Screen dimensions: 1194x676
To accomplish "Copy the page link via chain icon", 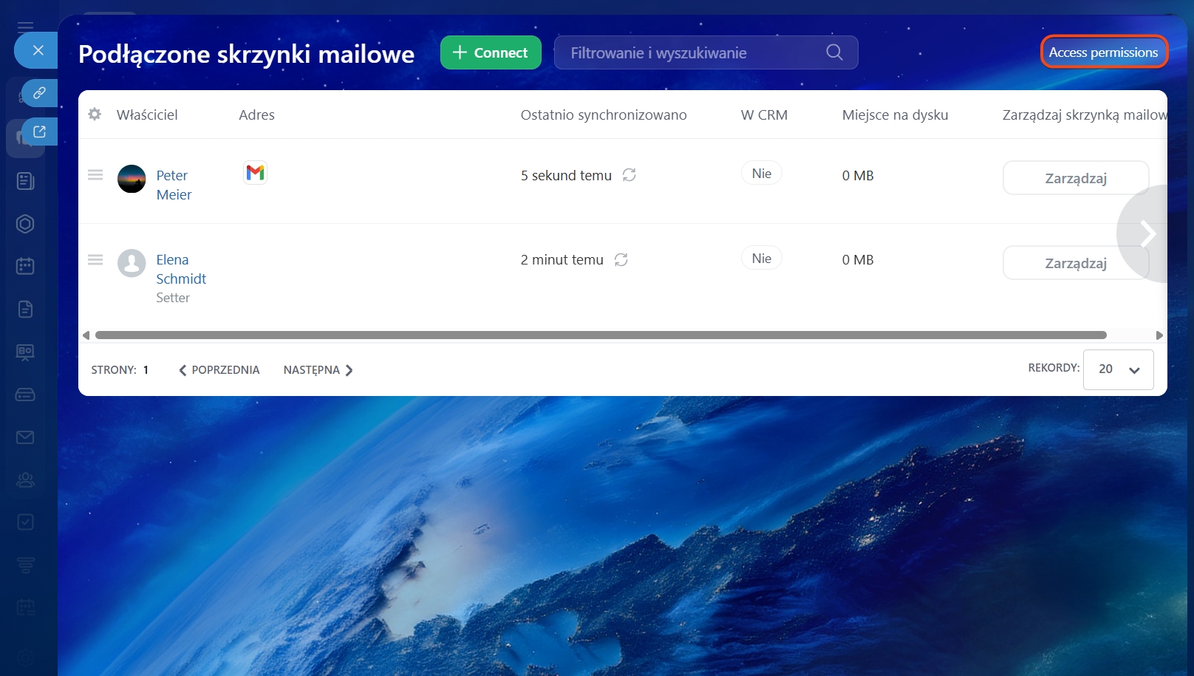I will (40, 93).
